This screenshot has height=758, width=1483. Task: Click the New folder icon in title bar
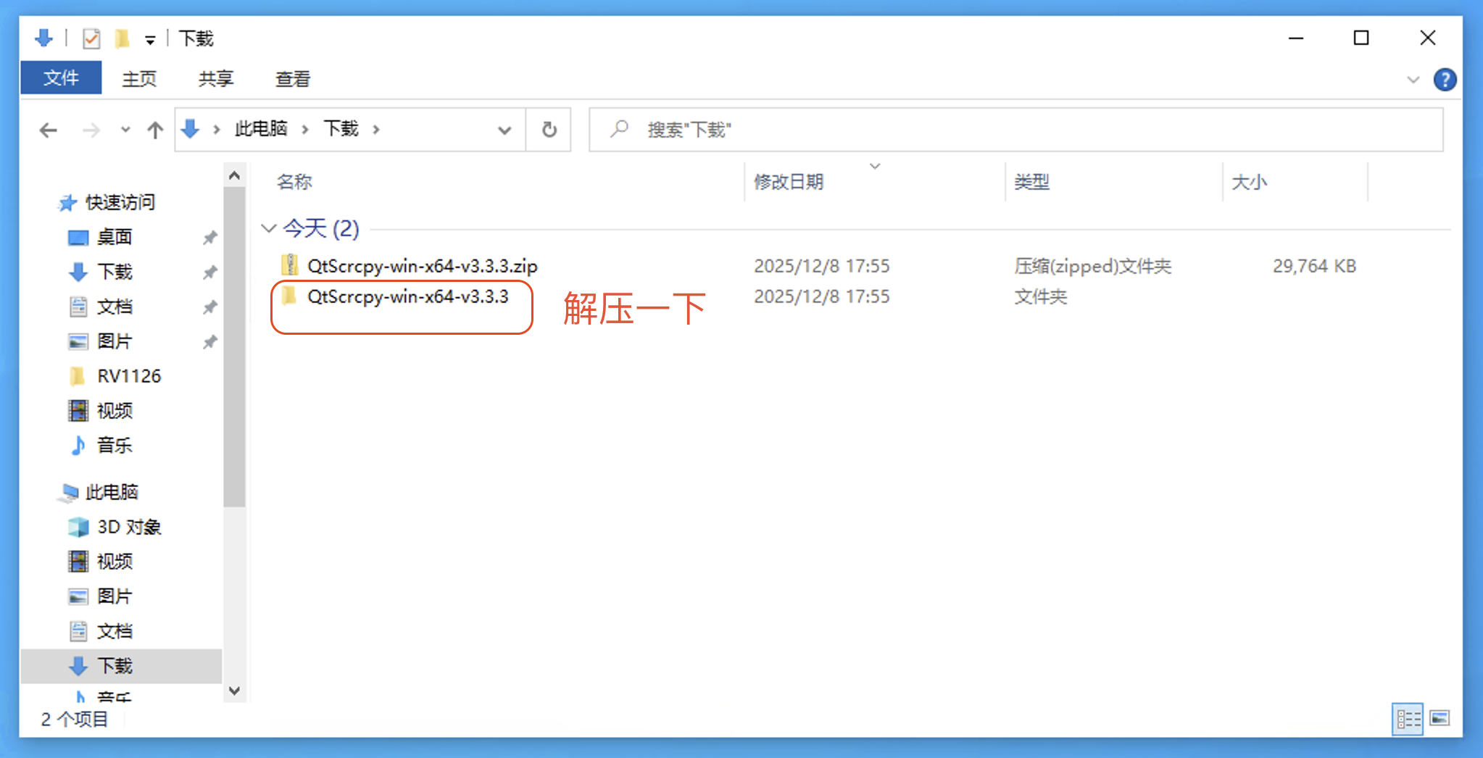pos(122,38)
